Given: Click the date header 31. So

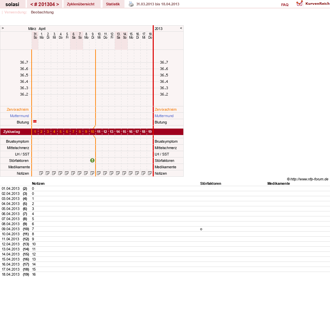Looking at the screenshot, I should 35,36.
